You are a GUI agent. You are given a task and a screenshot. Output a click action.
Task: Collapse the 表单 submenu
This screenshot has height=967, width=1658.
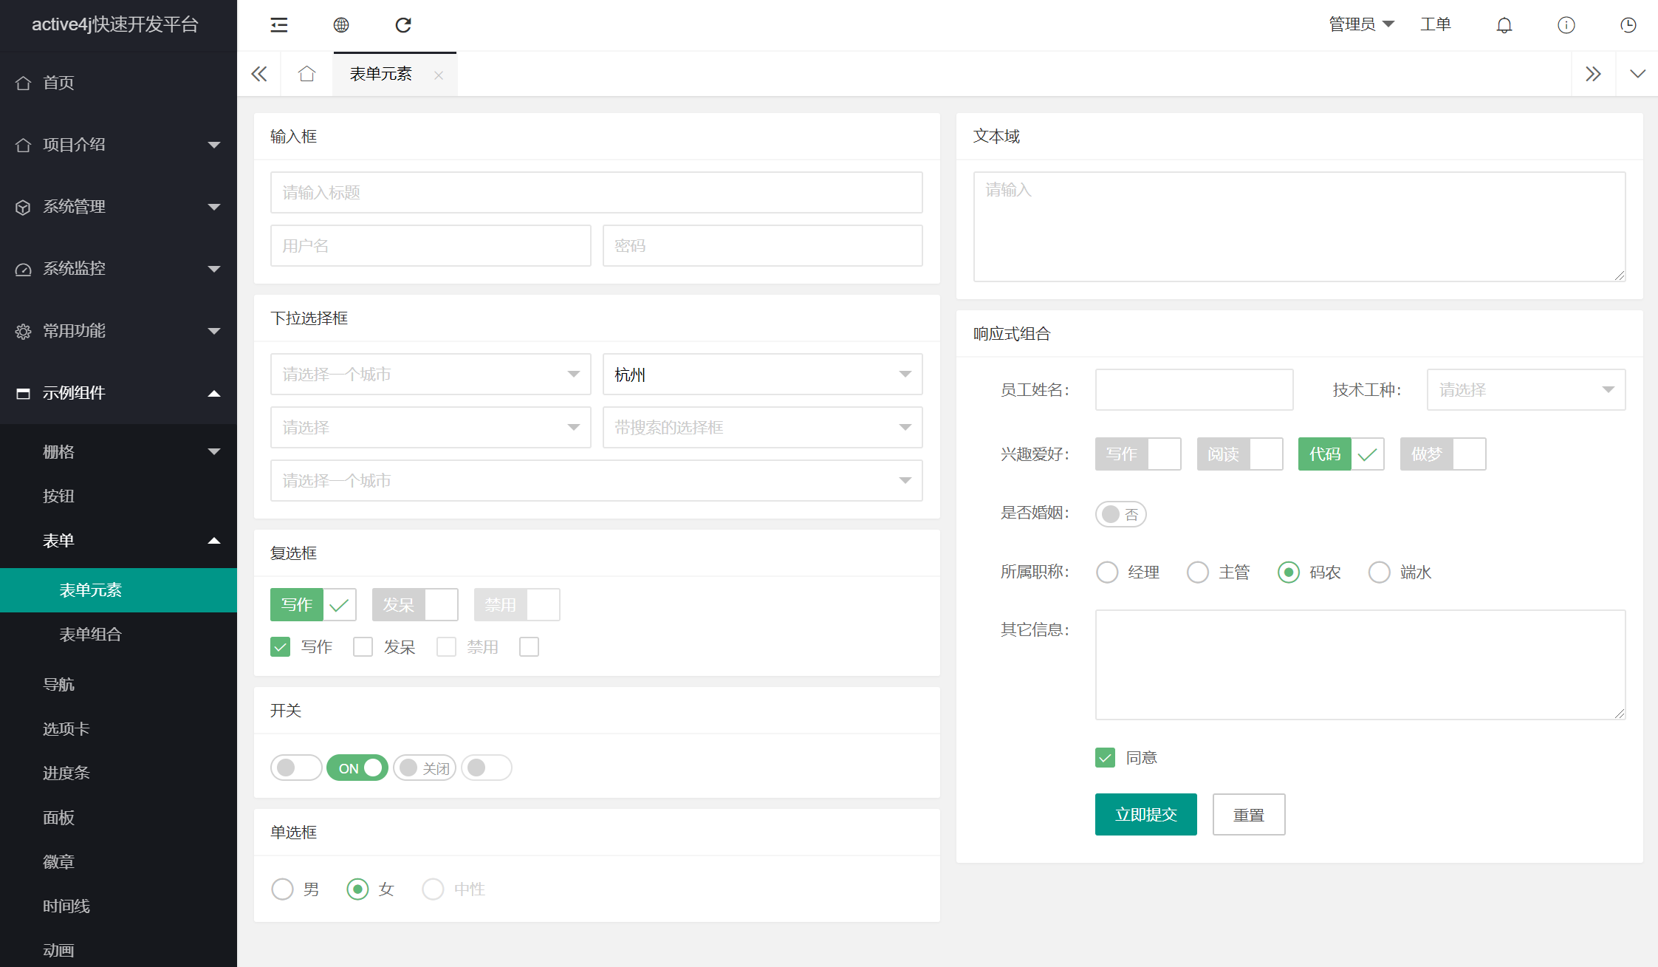click(118, 541)
